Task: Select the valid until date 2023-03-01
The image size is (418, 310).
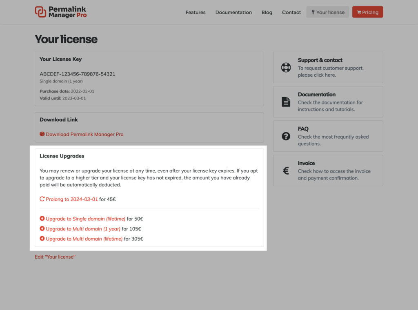Action: [74, 98]
